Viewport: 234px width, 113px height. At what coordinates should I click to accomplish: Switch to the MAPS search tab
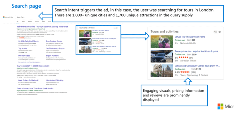click(43, 22)
